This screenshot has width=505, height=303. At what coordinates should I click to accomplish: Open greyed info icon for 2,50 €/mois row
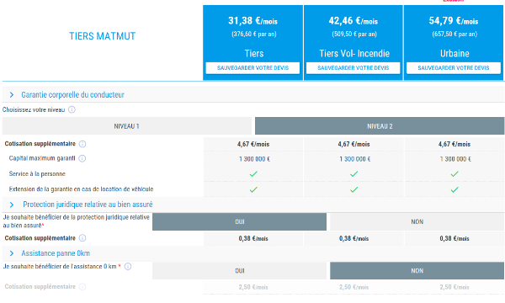82,286
